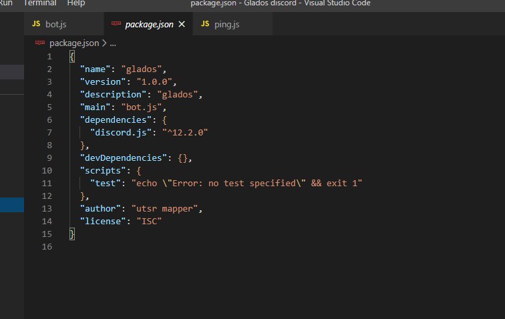Click the "discord.js" key text
Image resolution: width=505 pixels, height=319 pixels.
pyautogui.click(x=121, y=133)
